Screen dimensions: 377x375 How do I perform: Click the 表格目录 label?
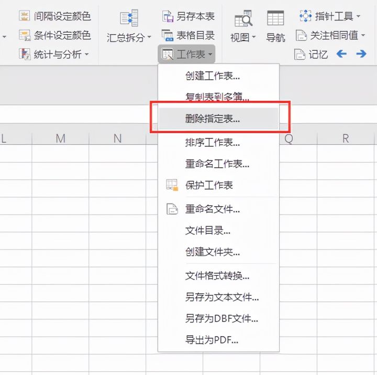pyautogui.click(x=195, y=36)
